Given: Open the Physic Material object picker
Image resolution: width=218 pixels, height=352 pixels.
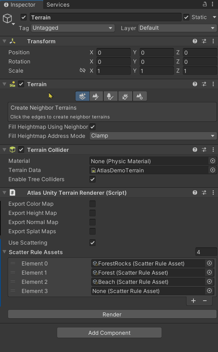Looking at the screenshot, I should tap(209, 161).
